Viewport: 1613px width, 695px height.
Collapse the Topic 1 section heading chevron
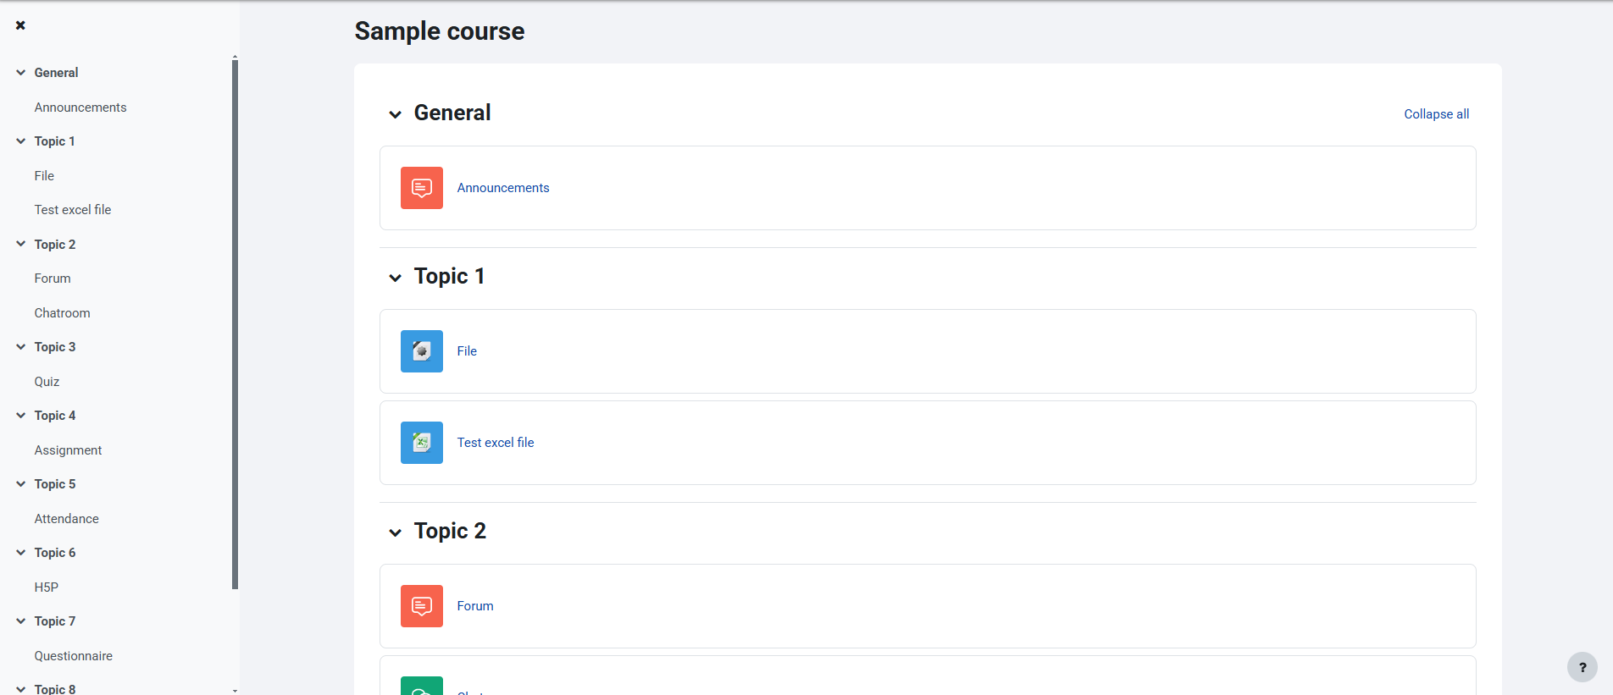click(x=395, y=278)
